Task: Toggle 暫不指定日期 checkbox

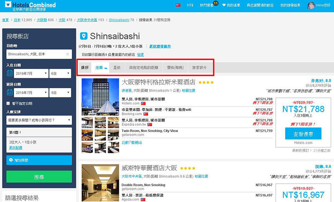Action: [x=8, y=103]
